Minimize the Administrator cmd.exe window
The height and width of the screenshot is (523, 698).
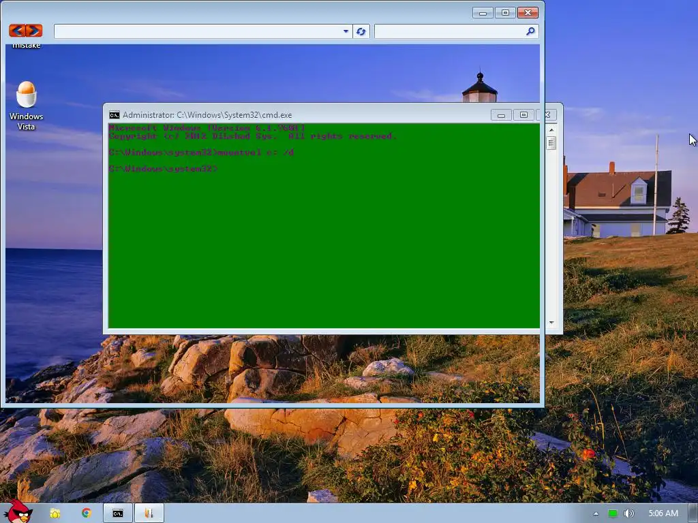point(501,115)
